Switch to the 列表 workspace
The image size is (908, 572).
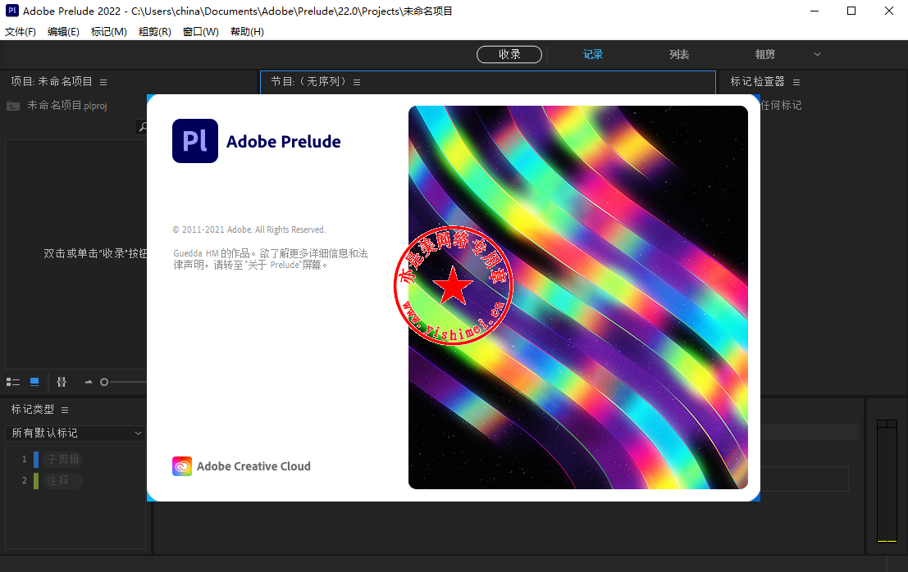tap(678, 54)
